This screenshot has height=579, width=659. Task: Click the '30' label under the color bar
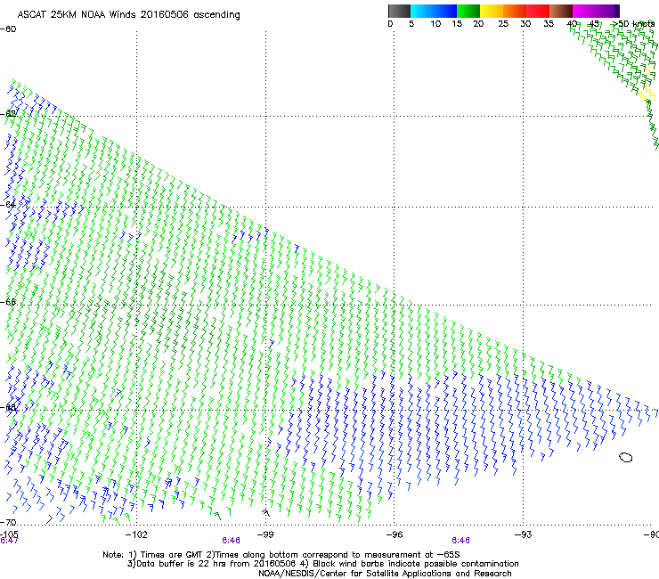[x=525, y=24]
